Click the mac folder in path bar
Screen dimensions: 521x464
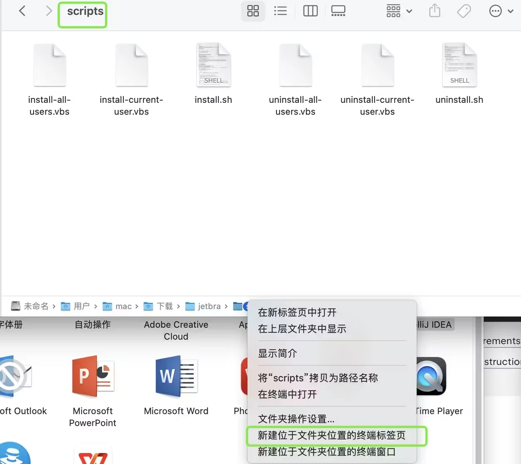pyautogui.click(x=117, y=306)
